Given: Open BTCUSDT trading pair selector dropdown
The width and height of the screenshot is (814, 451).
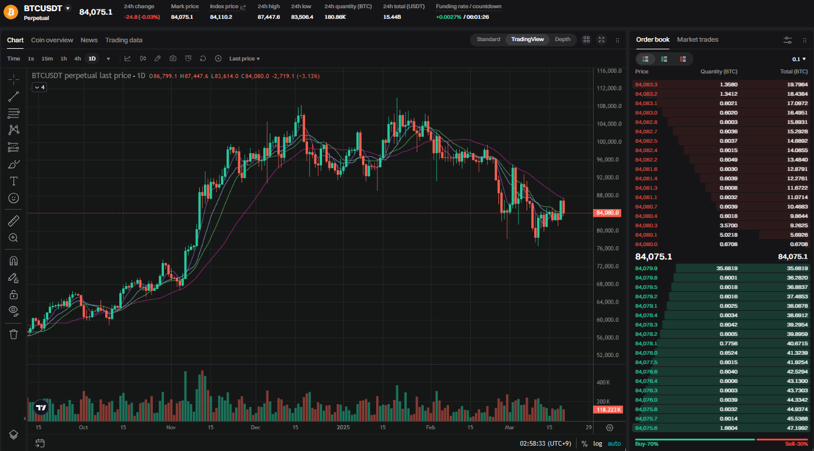Looking at the screenshot, I should point(68,8).
